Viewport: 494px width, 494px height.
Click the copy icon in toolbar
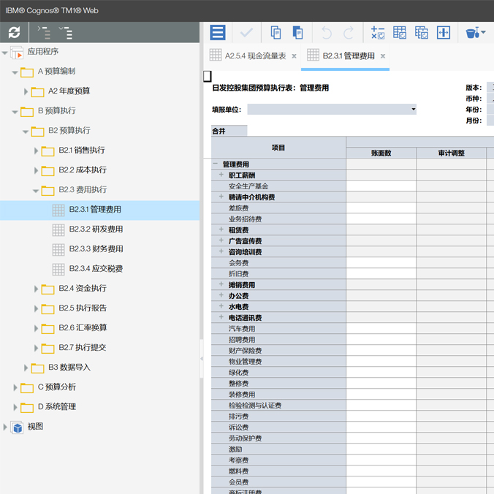tap(275, 32)
